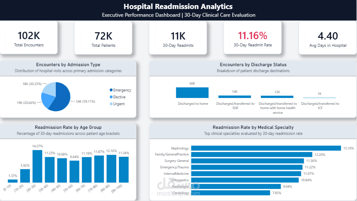This screenshot has width=357, height=201.
Task: Click the Discharged to home bar
Action: (x=192, y=92)
